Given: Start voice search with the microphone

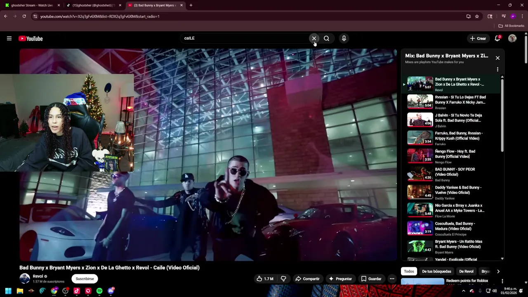Looking at the screenshot, I should pos(344,38).
